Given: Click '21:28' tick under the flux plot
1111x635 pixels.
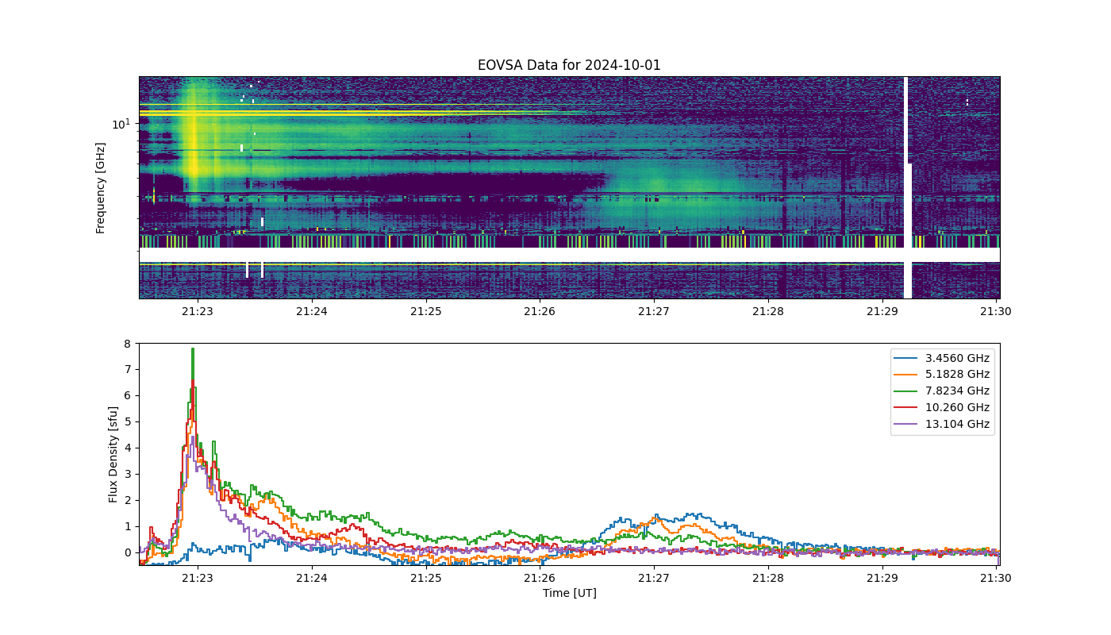Looking at the screenshot, I should [x=767, y=579].
